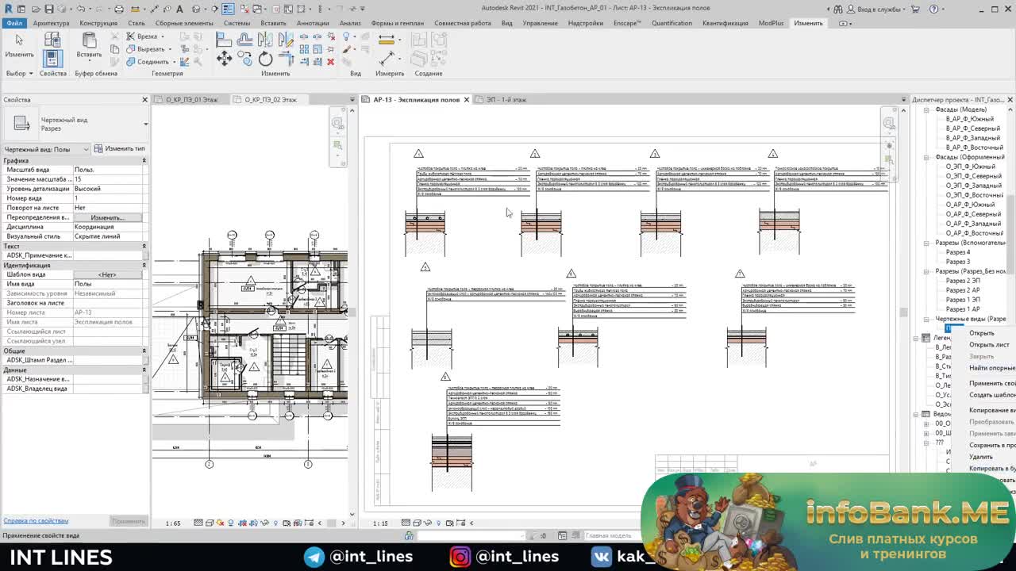This screenshot has height=571, width=1016.
Task: Open the Справка по свойствам link
Action: 36,521
